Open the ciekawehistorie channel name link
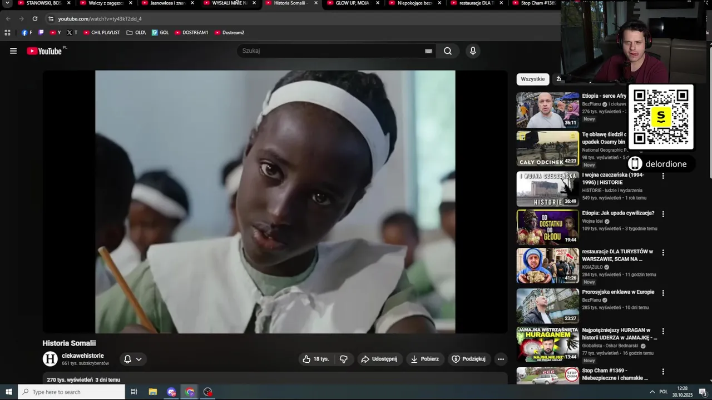Screen dimensions: 712x400 (x=82, y=356)
